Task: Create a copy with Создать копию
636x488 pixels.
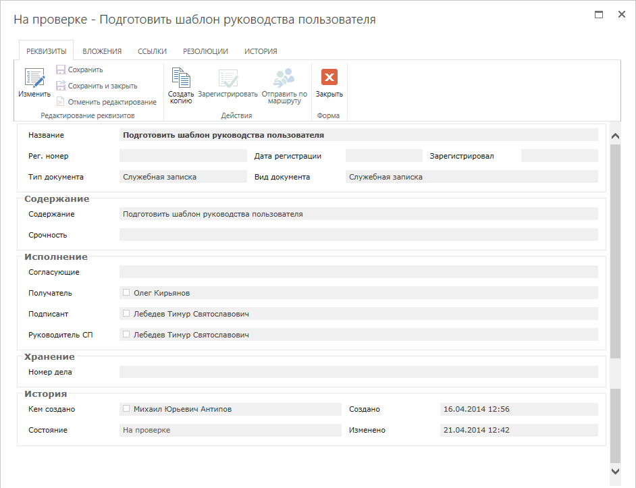Action: tap(180, 77)
